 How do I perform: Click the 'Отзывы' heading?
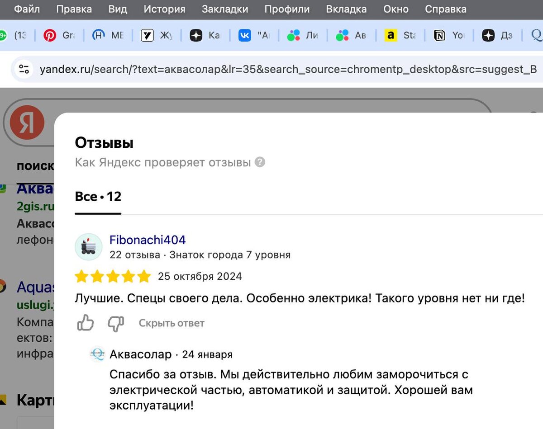tap(104, 143)
